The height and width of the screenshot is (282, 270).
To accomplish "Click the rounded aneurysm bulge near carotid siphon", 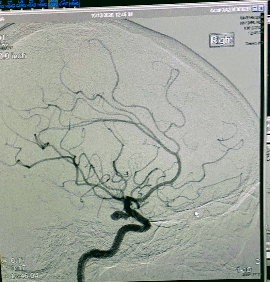I will [118, 215].
